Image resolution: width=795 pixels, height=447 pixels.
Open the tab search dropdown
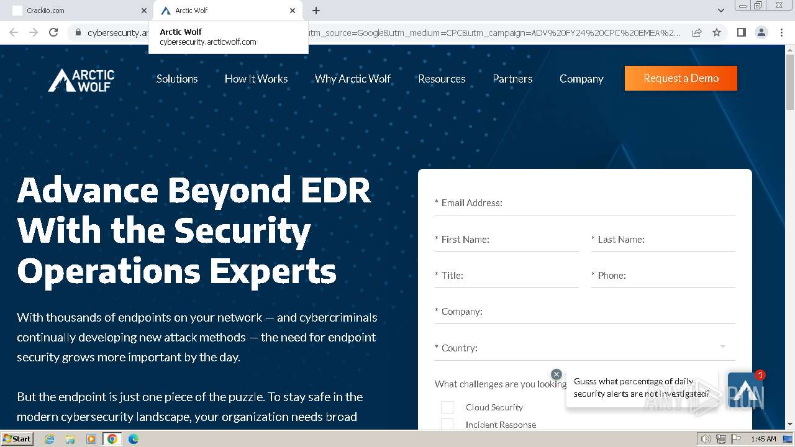pos(720,11)
